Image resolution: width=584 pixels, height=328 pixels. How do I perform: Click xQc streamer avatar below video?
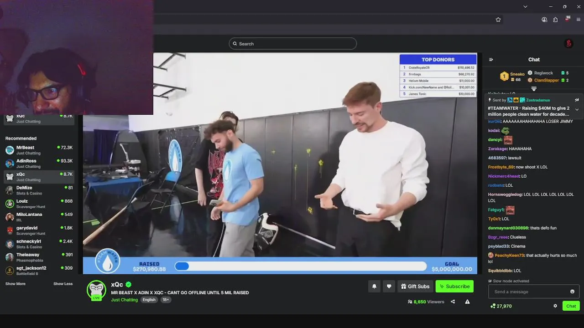pyautogui.click(x=96, y=290)
